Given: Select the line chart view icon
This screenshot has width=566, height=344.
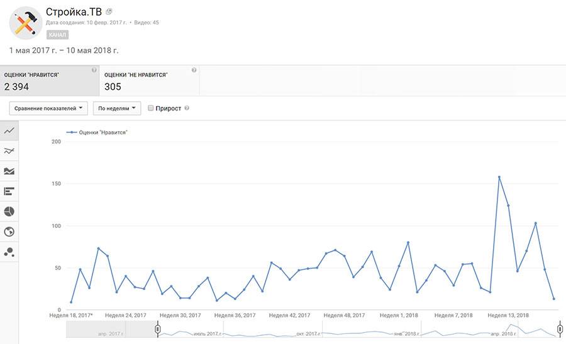Looking at the screenshot, I should 9,131.
